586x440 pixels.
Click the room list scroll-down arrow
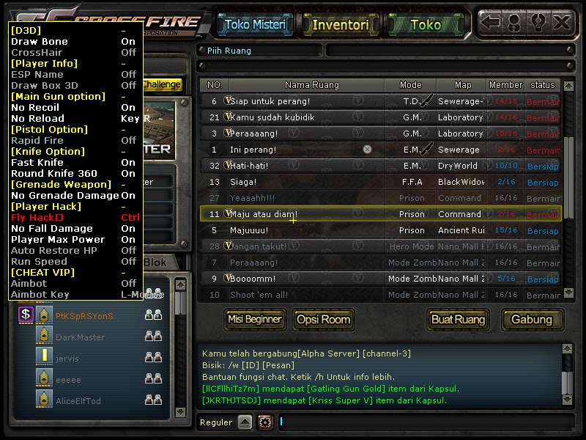568,293
